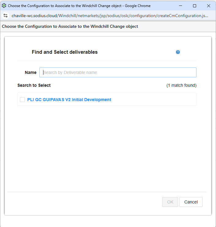Click the Windchill favicon in the title bar
The width and height of the screenshot is (216, 227).
[x=4, y=6]
